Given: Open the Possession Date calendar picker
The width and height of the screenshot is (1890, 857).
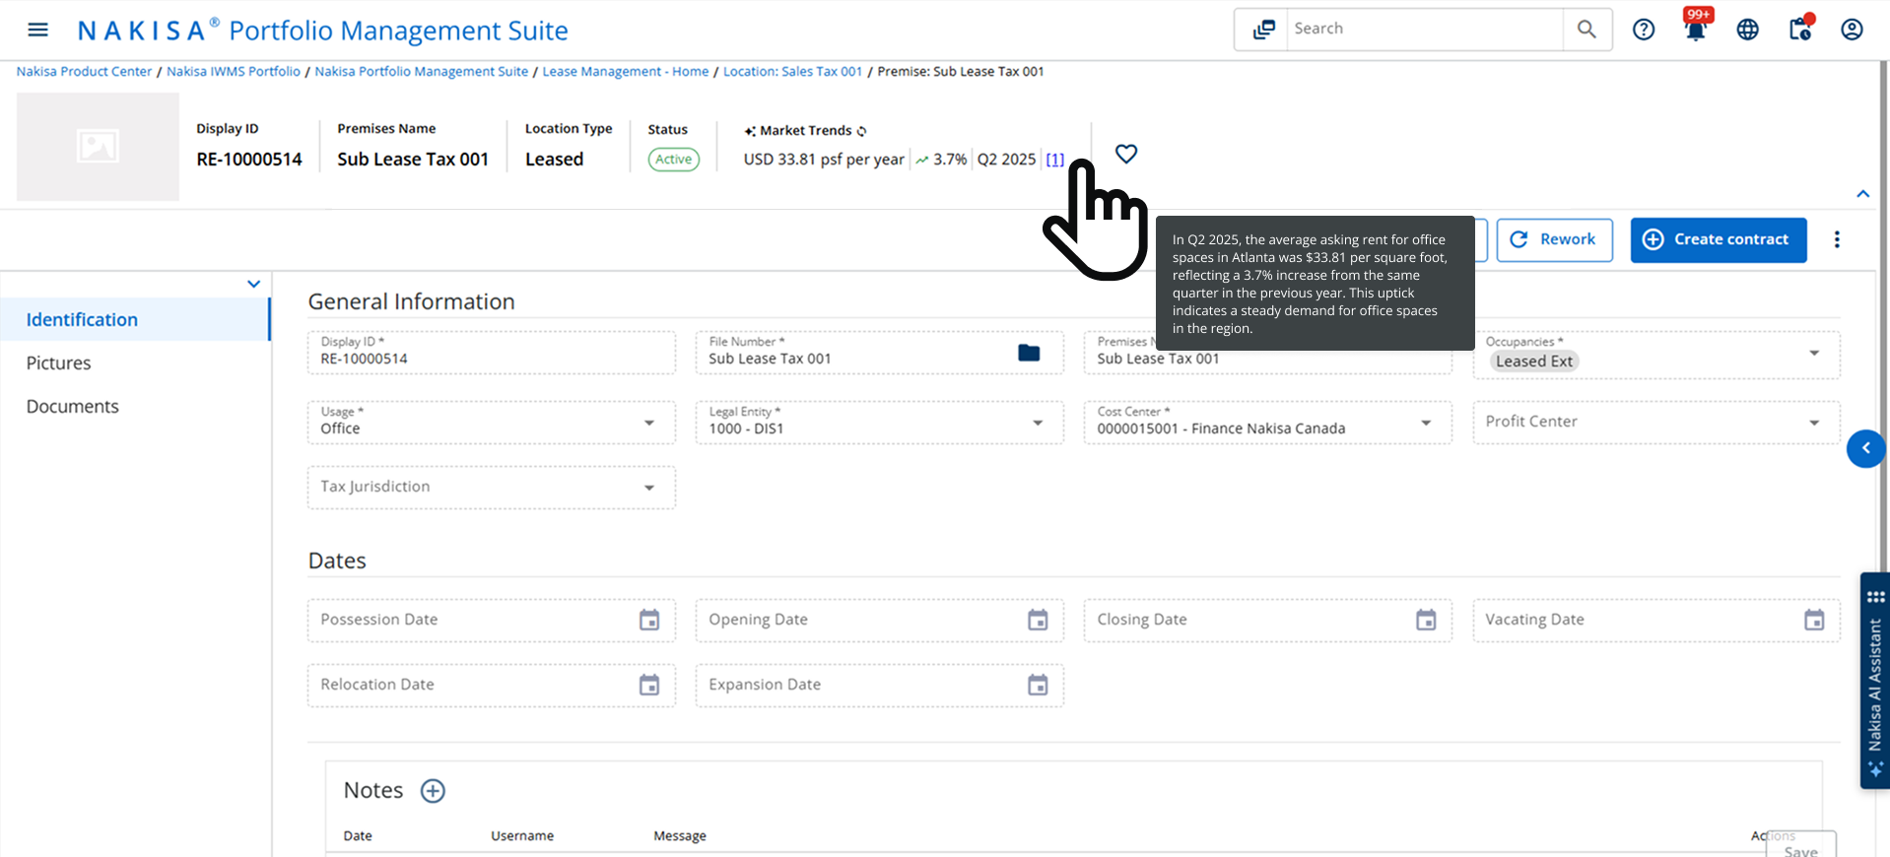Looking at the screenshot, I should 648,620.
